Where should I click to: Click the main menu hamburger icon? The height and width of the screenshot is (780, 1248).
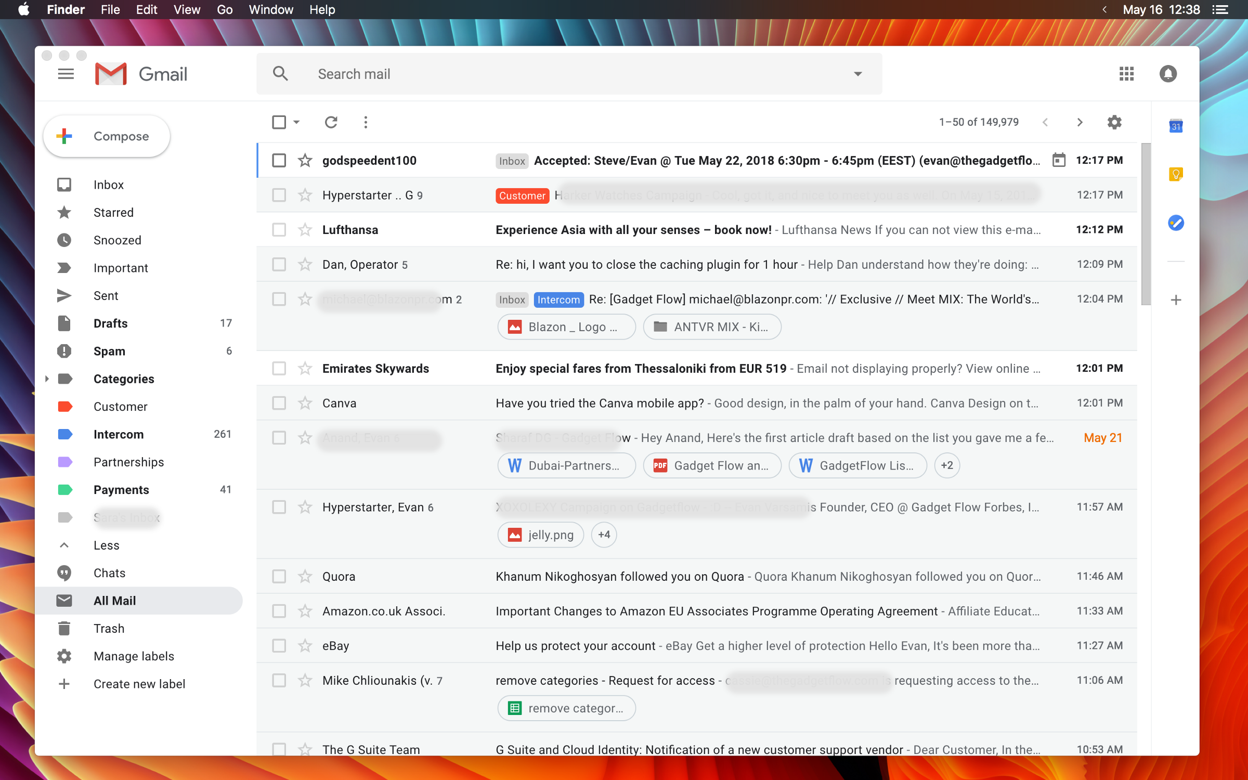[66, 74]
